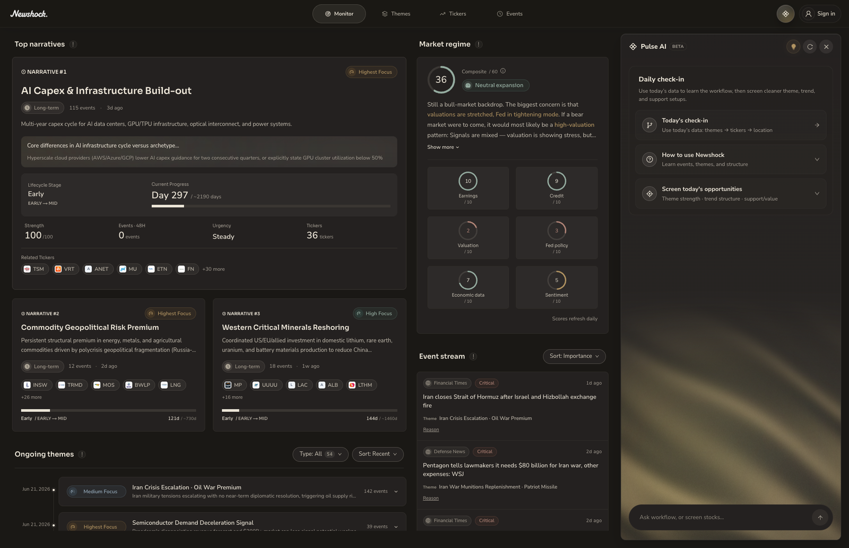The height and width of the screenshot is (548, 849).
Task: Switch to the Themes tab
Action: [396, 14]
